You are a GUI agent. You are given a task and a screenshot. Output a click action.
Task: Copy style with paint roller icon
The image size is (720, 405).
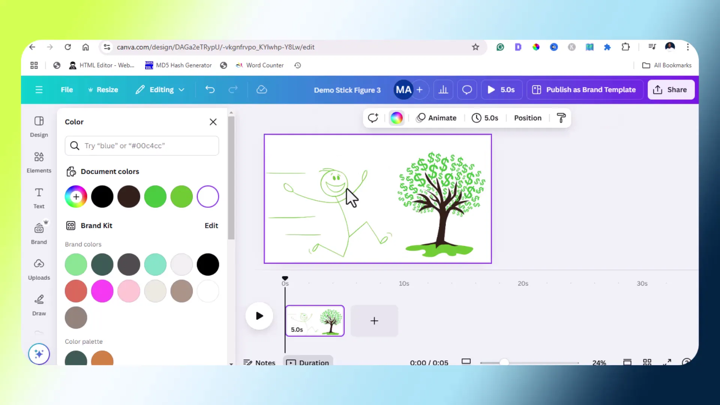(561, 118)
